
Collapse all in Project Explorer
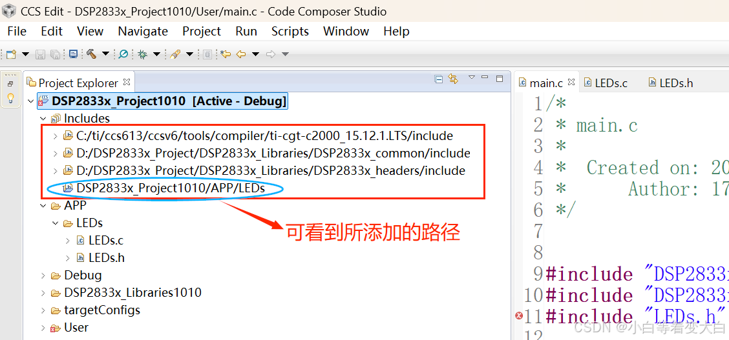438,79
